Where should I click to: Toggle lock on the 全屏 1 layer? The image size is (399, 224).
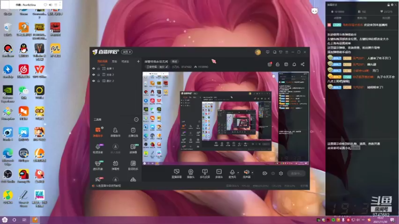(x=98, y=69)
